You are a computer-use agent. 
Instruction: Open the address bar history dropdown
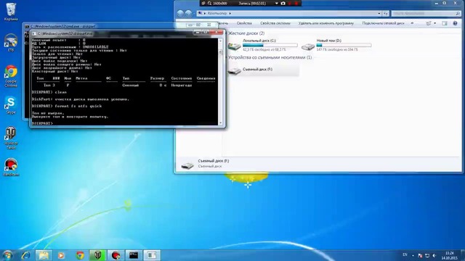click(379, 13)
